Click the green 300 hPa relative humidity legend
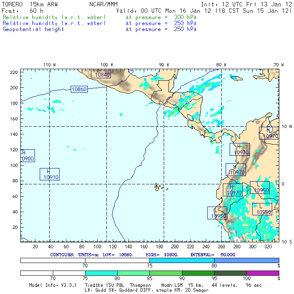The image size is (294, 294). (x=54, y=18)
